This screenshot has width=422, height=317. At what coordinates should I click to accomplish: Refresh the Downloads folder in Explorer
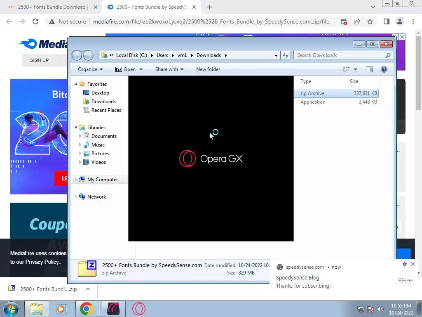[x=286, y=55]
